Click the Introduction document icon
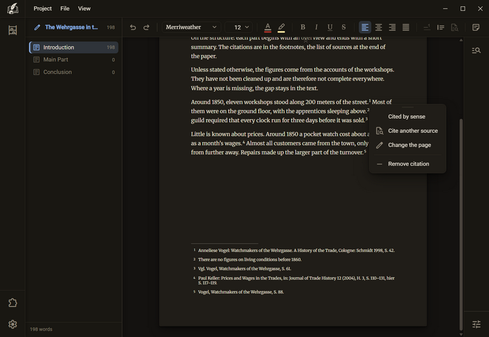The image size is (489, 337). pos(37,48)
